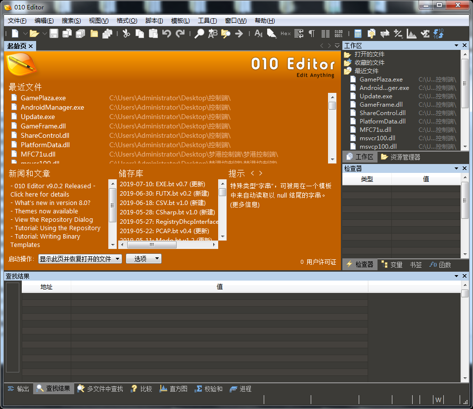
Task: Open the 直方图 bottom tab
Action: click(x=174, y=389)
